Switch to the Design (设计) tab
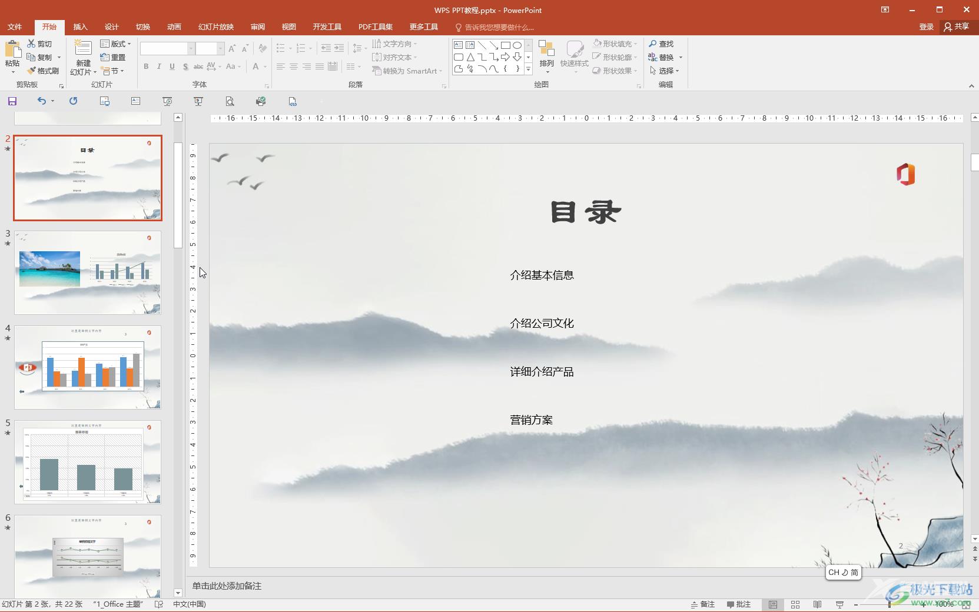The height and width of the screenshot is (612, 979). [x=111, y=27]
